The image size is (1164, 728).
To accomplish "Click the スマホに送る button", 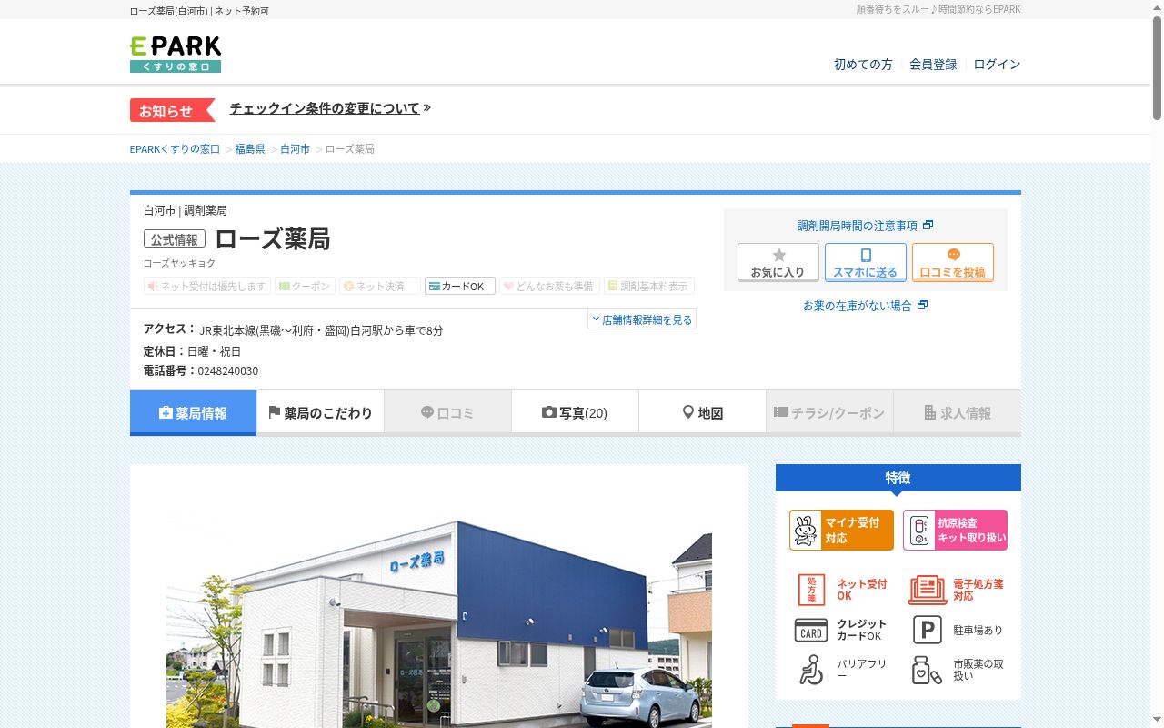I will [x=866, y=262].
